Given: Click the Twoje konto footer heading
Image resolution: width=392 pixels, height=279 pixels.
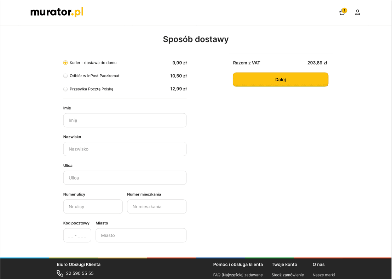Looking at the screenshot, I should pos(284,264).
